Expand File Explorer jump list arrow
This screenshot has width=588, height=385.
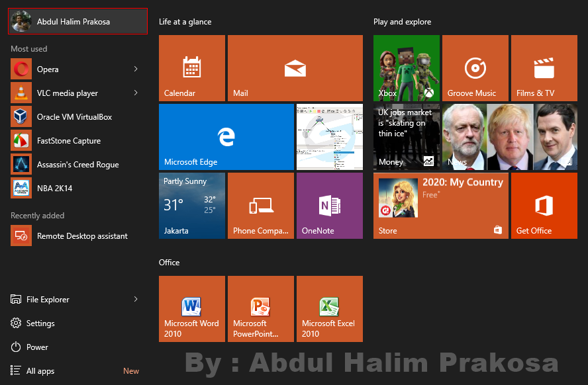pyautogui.click(x=136, y=299)
